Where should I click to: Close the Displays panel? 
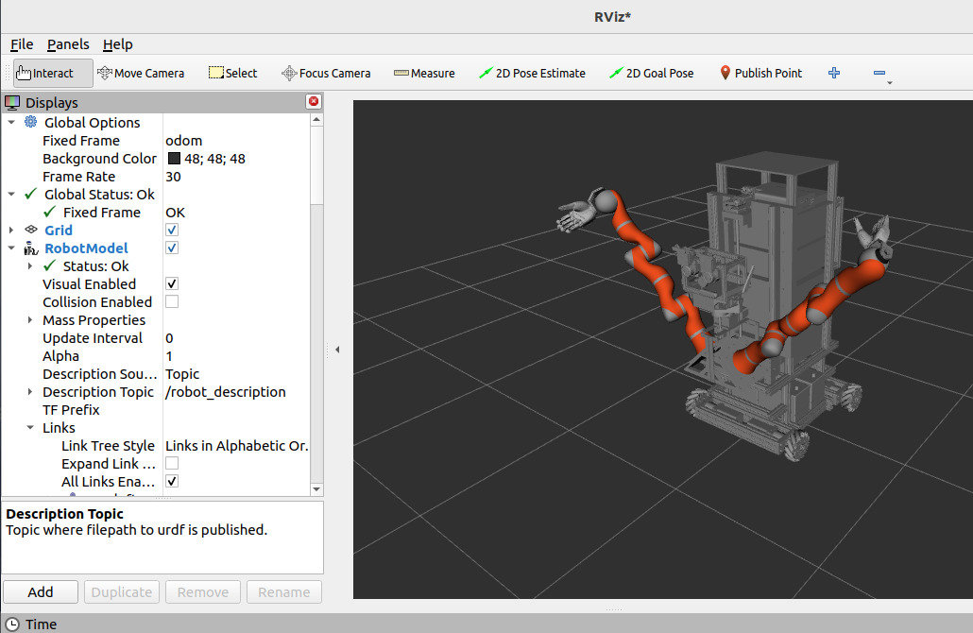314,101
